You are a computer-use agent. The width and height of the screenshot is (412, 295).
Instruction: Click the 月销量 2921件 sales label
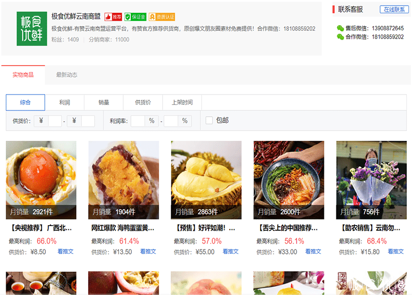[x=31, y=212]
